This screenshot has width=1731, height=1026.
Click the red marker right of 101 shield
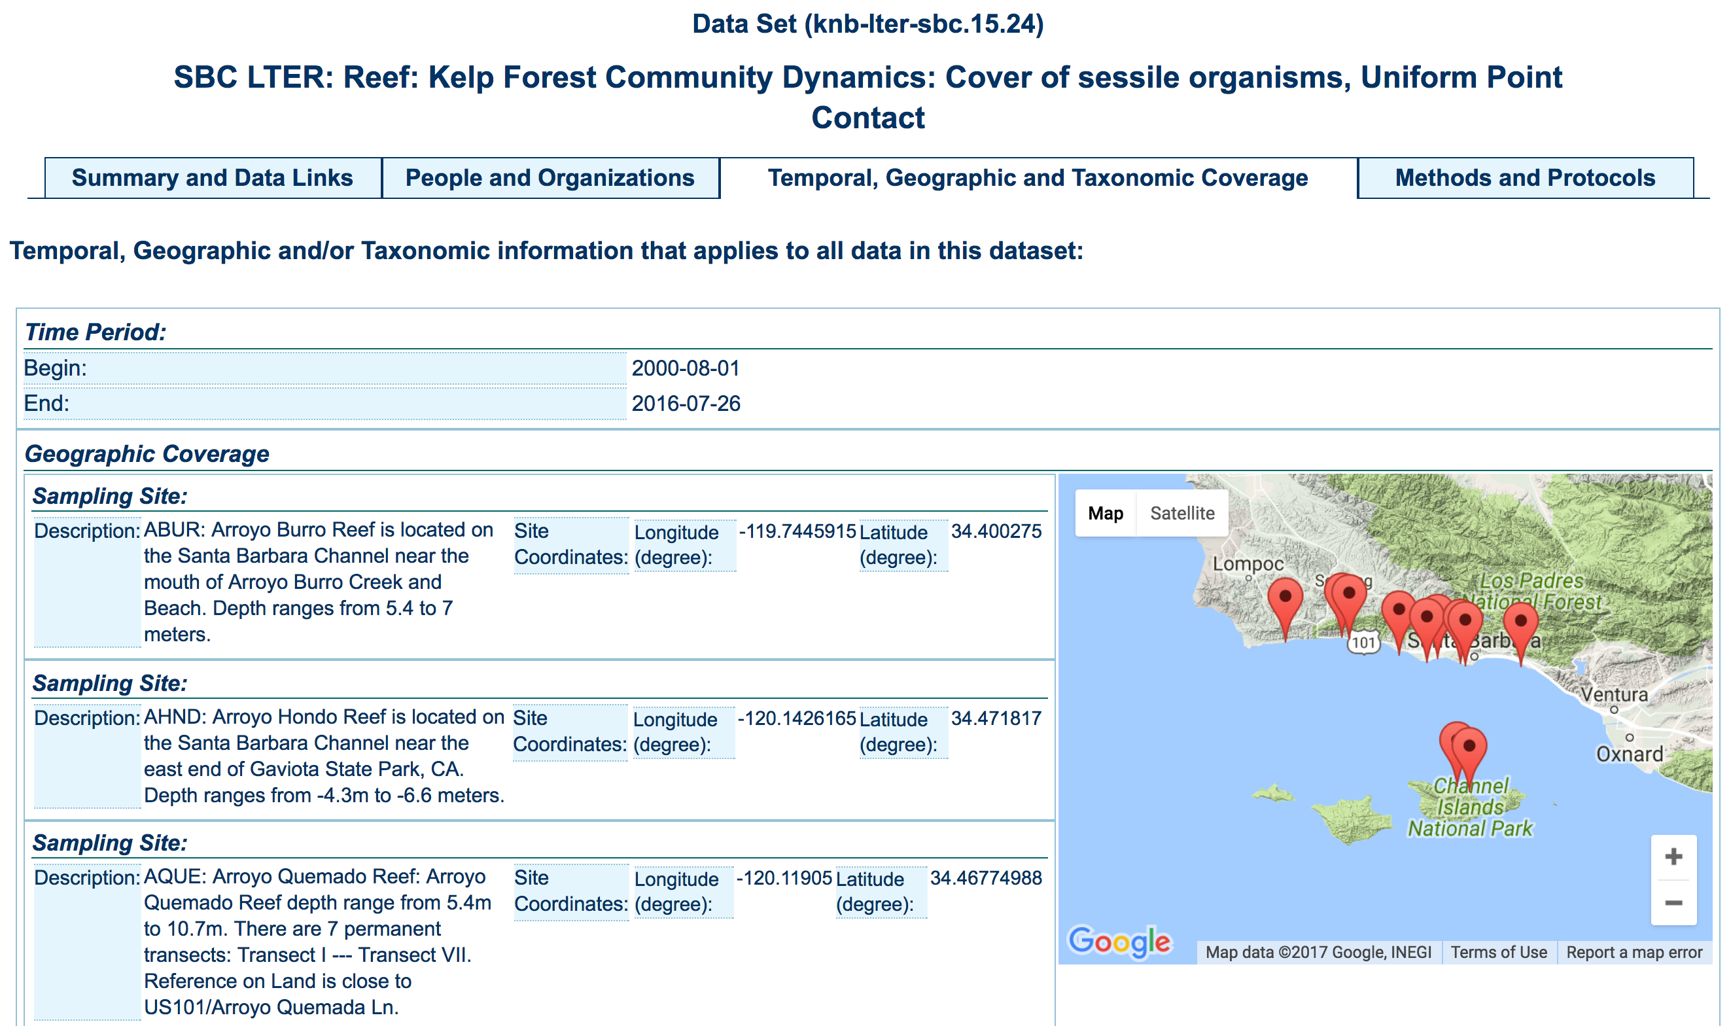[x=1399, y=611]
